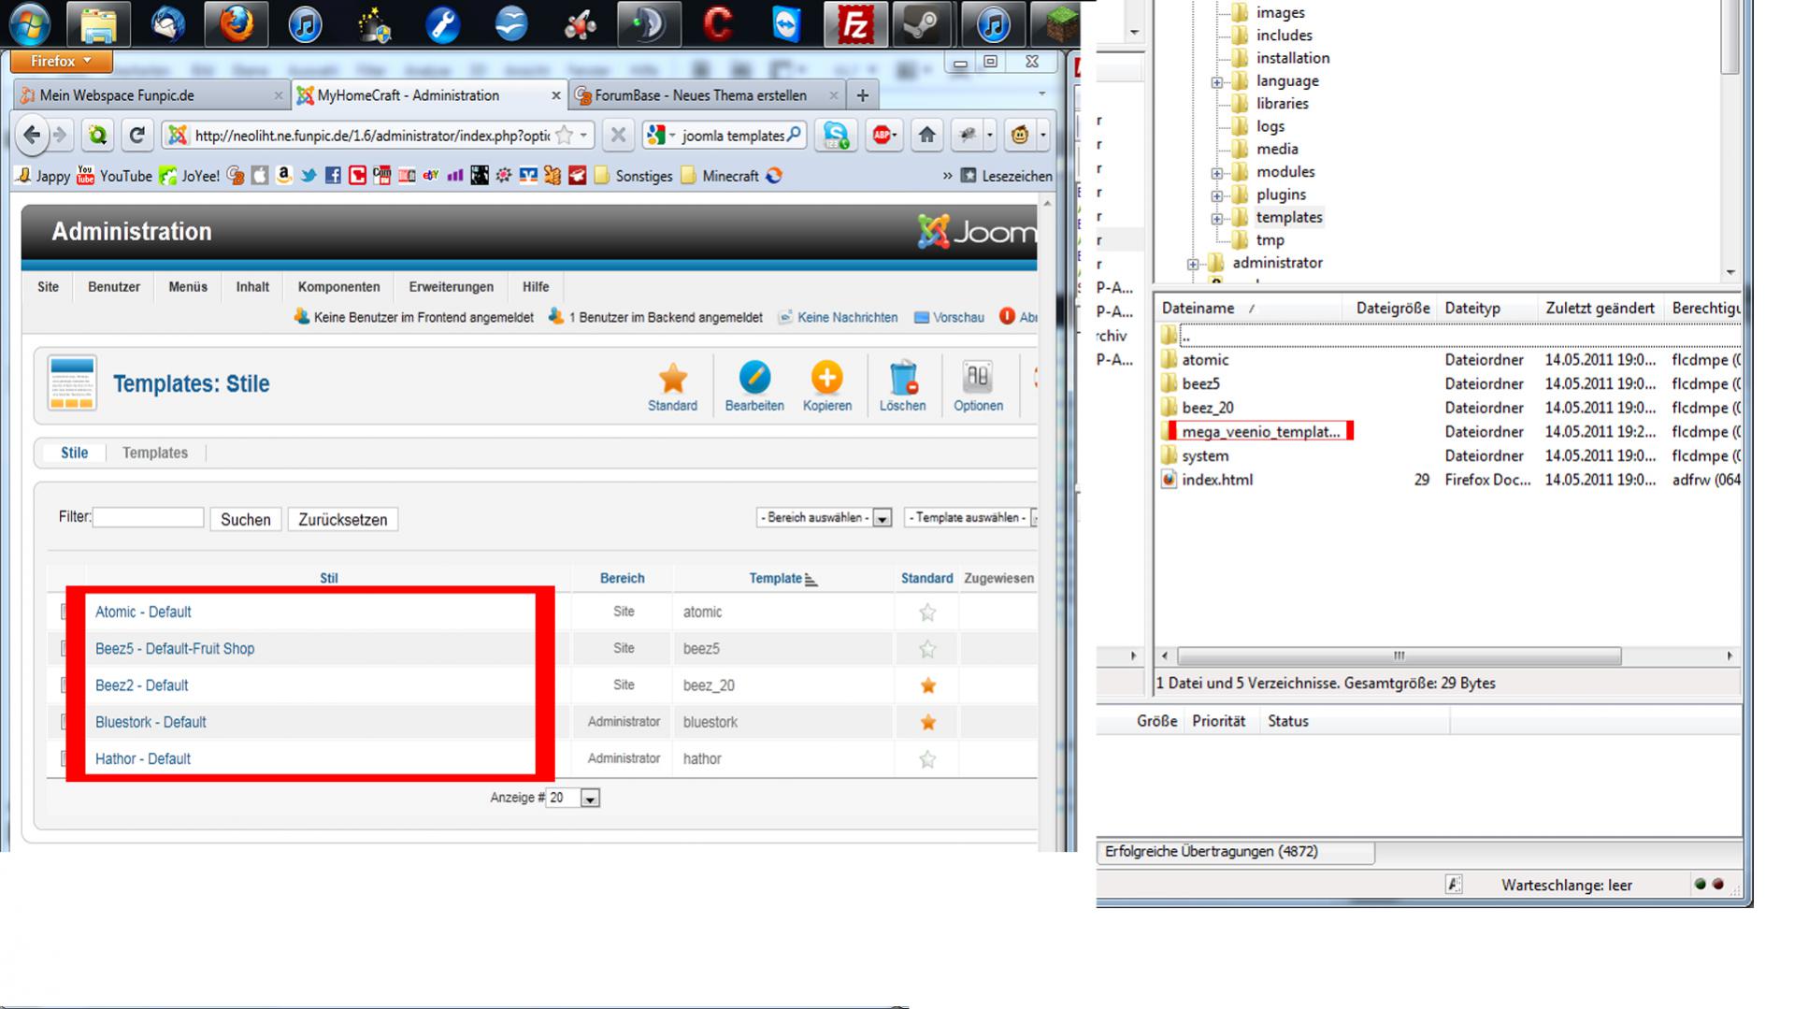Click the FileZilla file list right scroll arrow
Image resolution: width=1794 pixels, height=1009 pixels.
1729,656
